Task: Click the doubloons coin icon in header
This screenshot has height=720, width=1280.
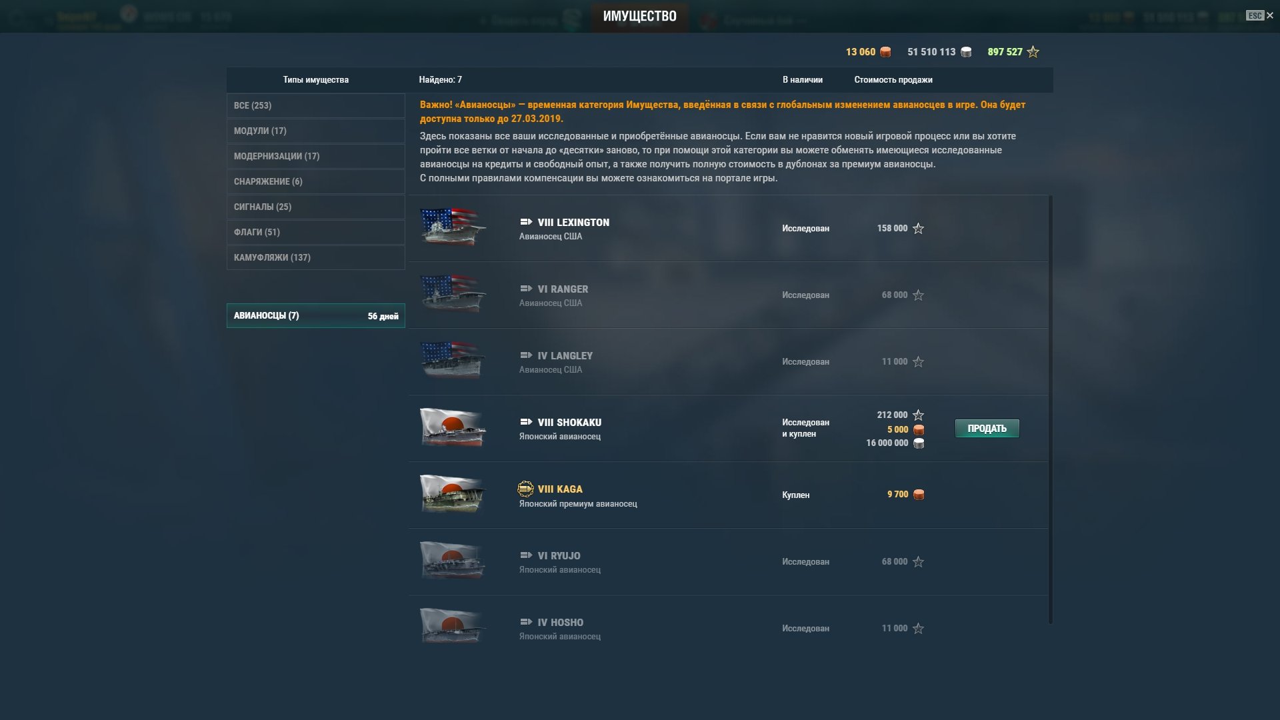Action: click(x=885, y=52)
